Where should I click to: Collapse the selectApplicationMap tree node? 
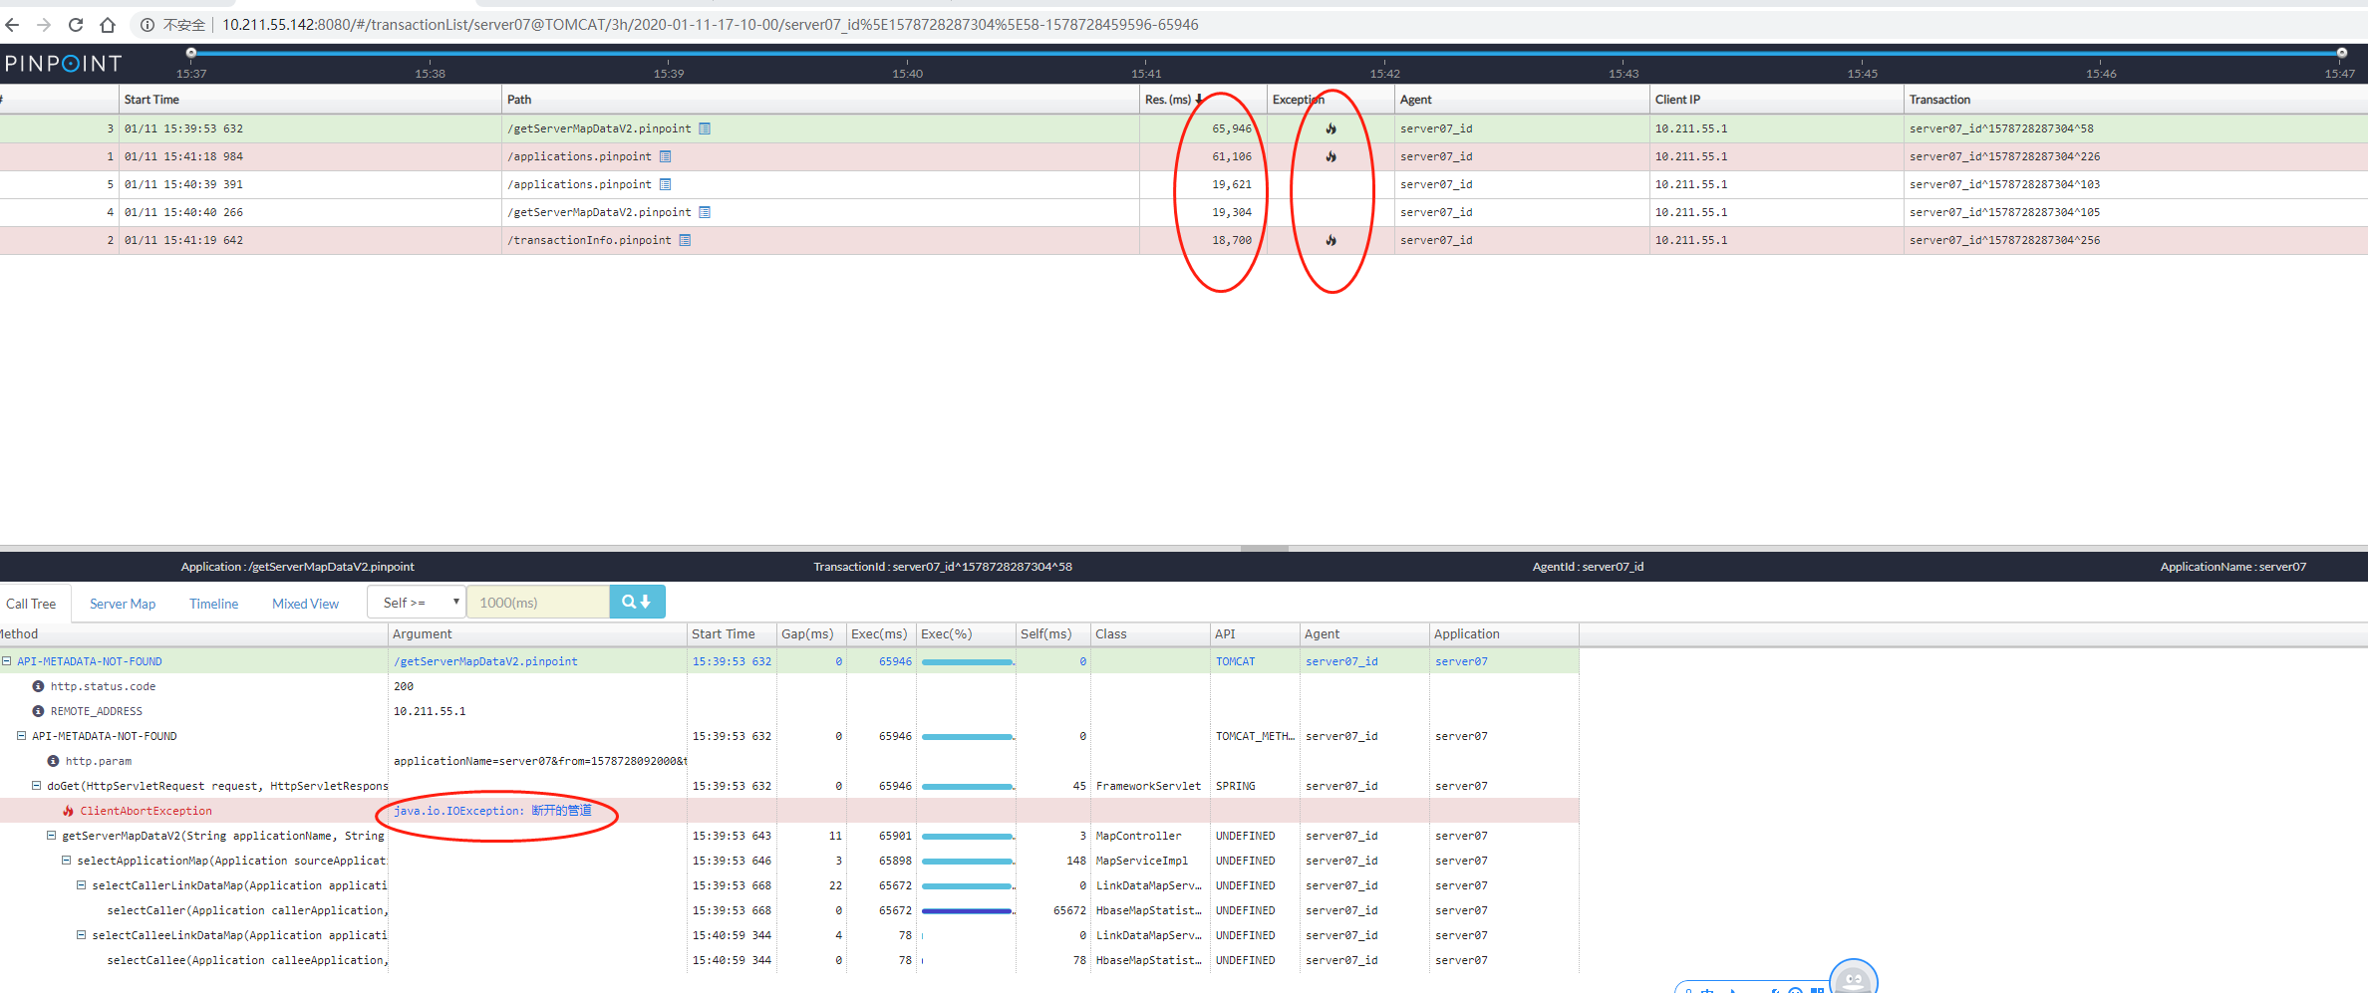(x=67, y=861)
